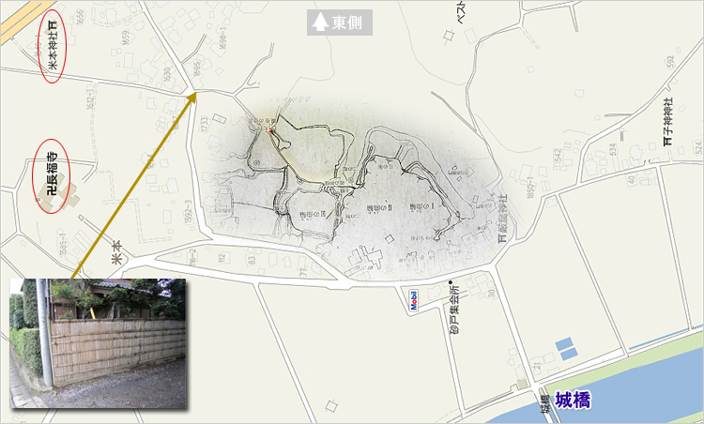
Task: Click the black dot beside 砂戸集会所
Action: [451, 283]
